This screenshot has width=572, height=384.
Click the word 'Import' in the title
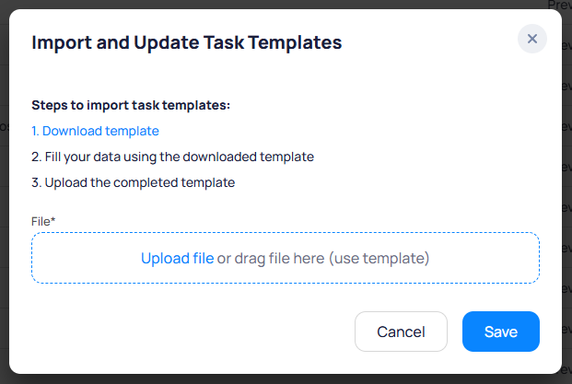click(x=60, y=41)
